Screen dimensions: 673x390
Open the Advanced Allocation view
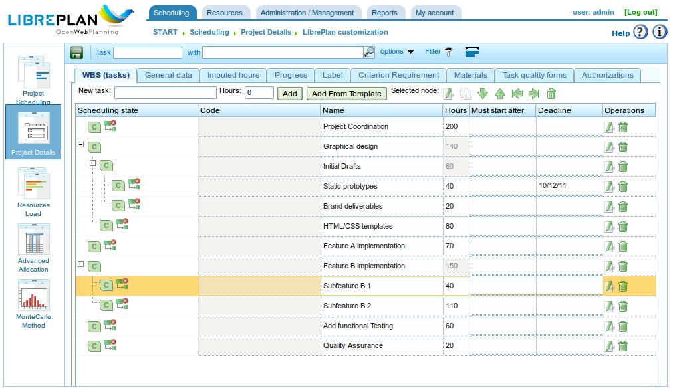pos(33,247)
